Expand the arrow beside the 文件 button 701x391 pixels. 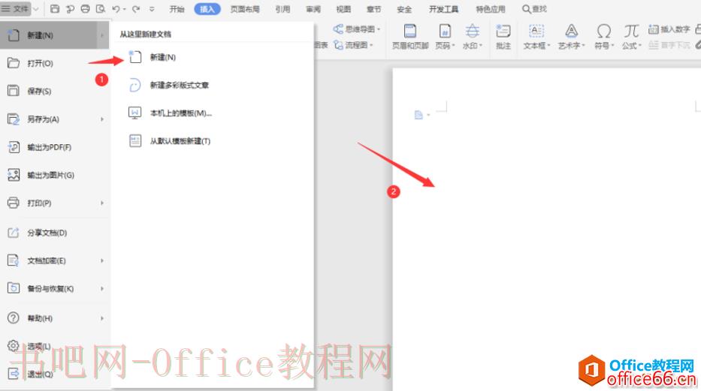pyautogui.click(x=36, y=9)
